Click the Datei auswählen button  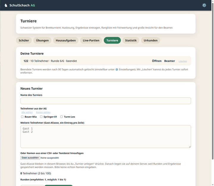point(30,158)
